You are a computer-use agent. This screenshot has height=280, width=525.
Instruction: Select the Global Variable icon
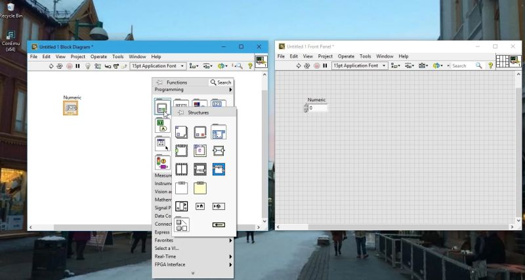point(219,206)
